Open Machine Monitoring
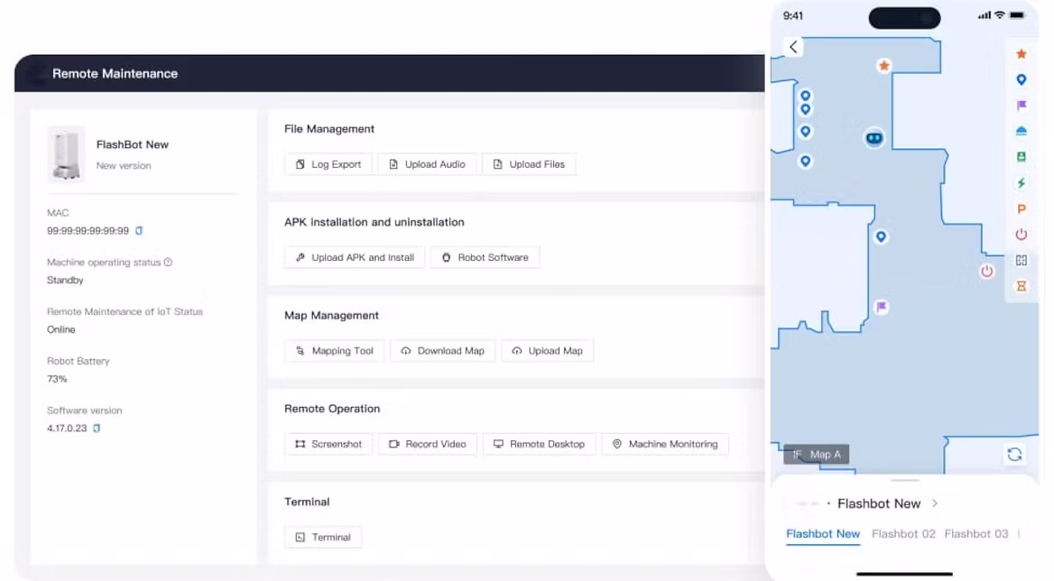This screenshot has height=581, width=1054. click(x=665, y=444)
